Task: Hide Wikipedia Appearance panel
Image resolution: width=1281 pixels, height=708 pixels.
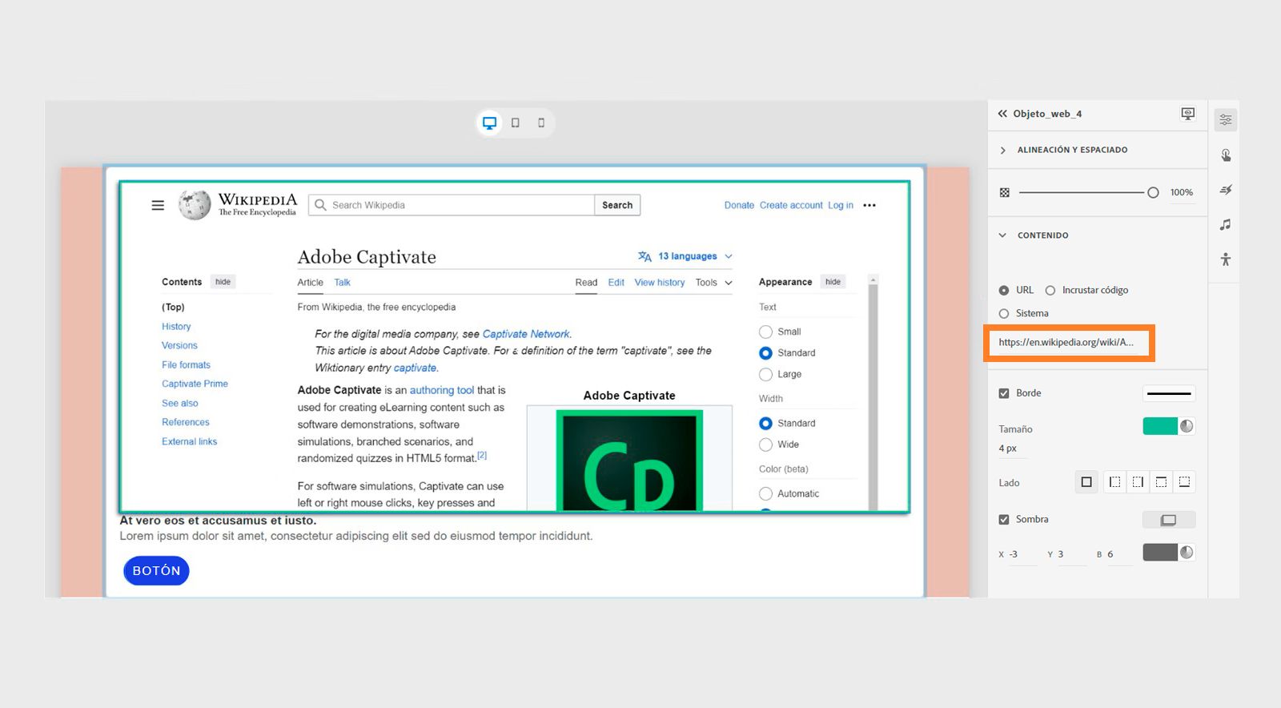Action: tap(833, 282)
